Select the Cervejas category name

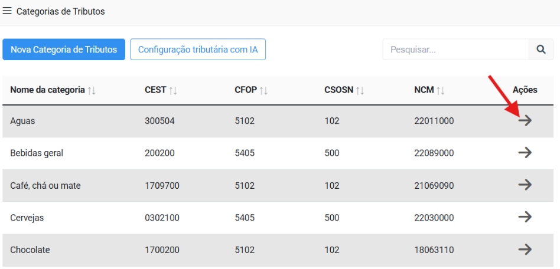27,218
